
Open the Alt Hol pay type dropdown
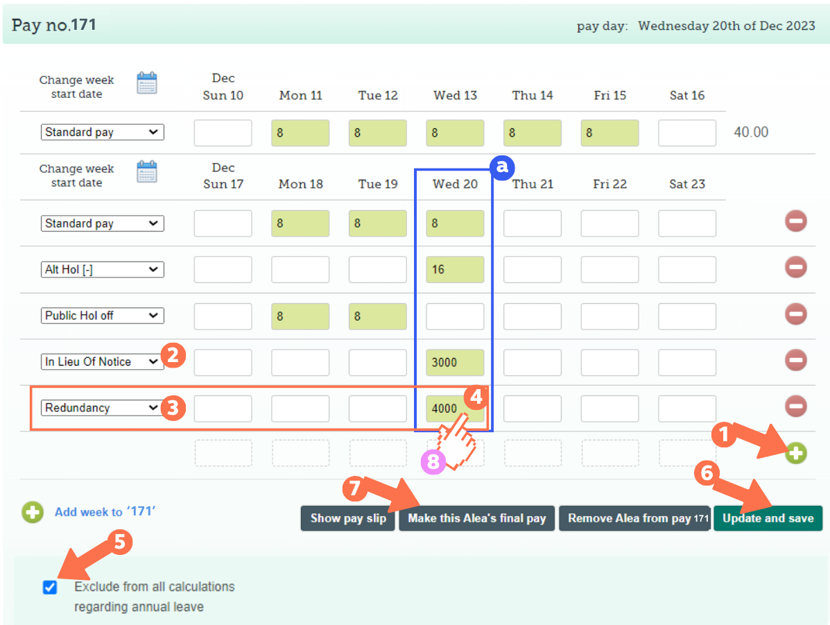(x=102, y=269)
